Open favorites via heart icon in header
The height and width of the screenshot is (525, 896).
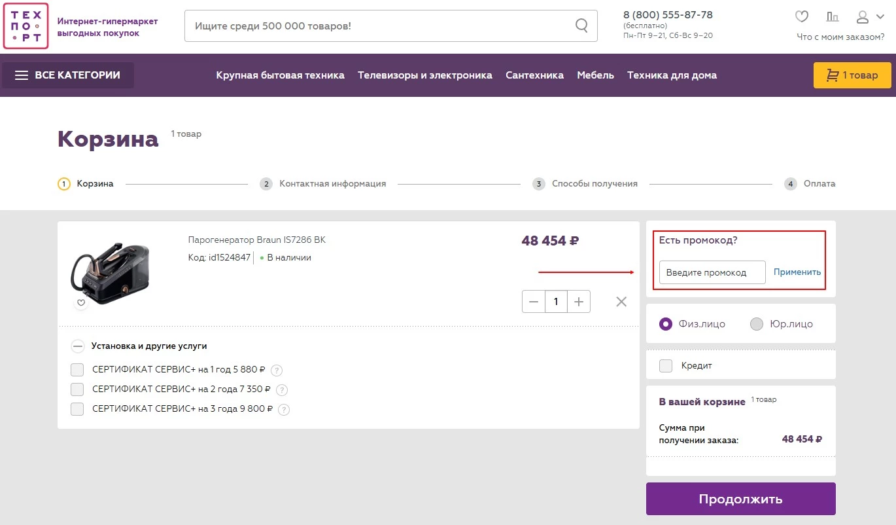pos(802,16)
